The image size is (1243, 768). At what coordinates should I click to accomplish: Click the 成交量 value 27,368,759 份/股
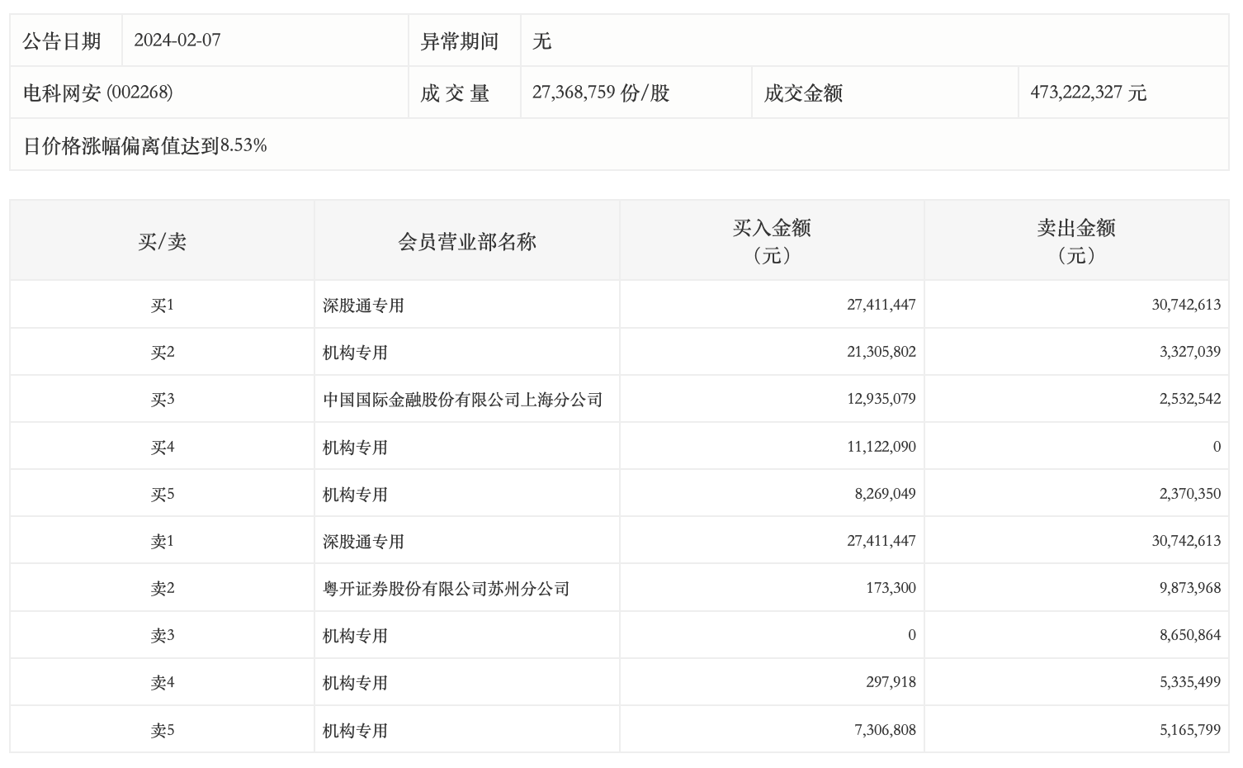(x=600, y=92)
